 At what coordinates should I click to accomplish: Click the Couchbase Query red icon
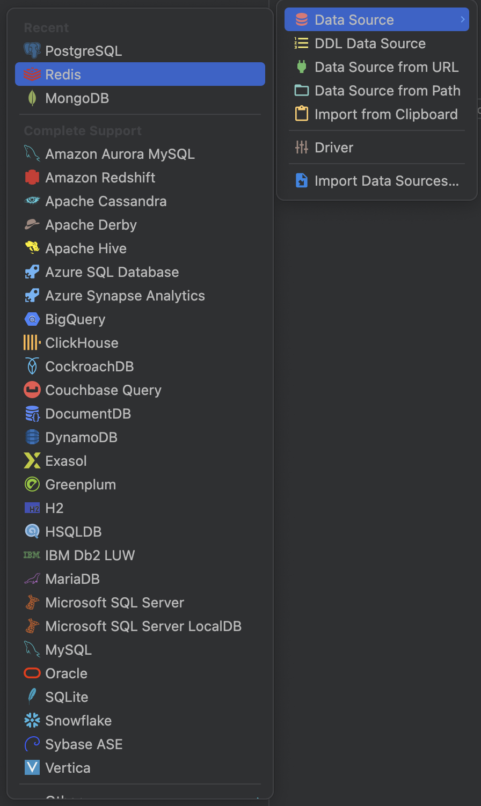pyautogui.click(x=32, y=390)
